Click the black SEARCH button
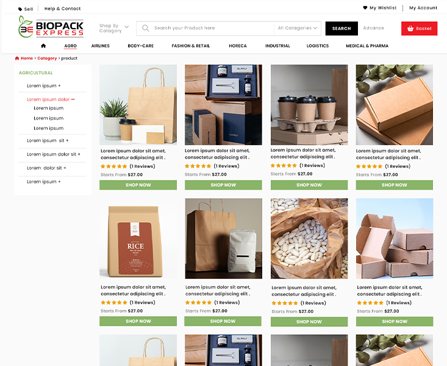 pyautogui.click(x=342, y=28)
